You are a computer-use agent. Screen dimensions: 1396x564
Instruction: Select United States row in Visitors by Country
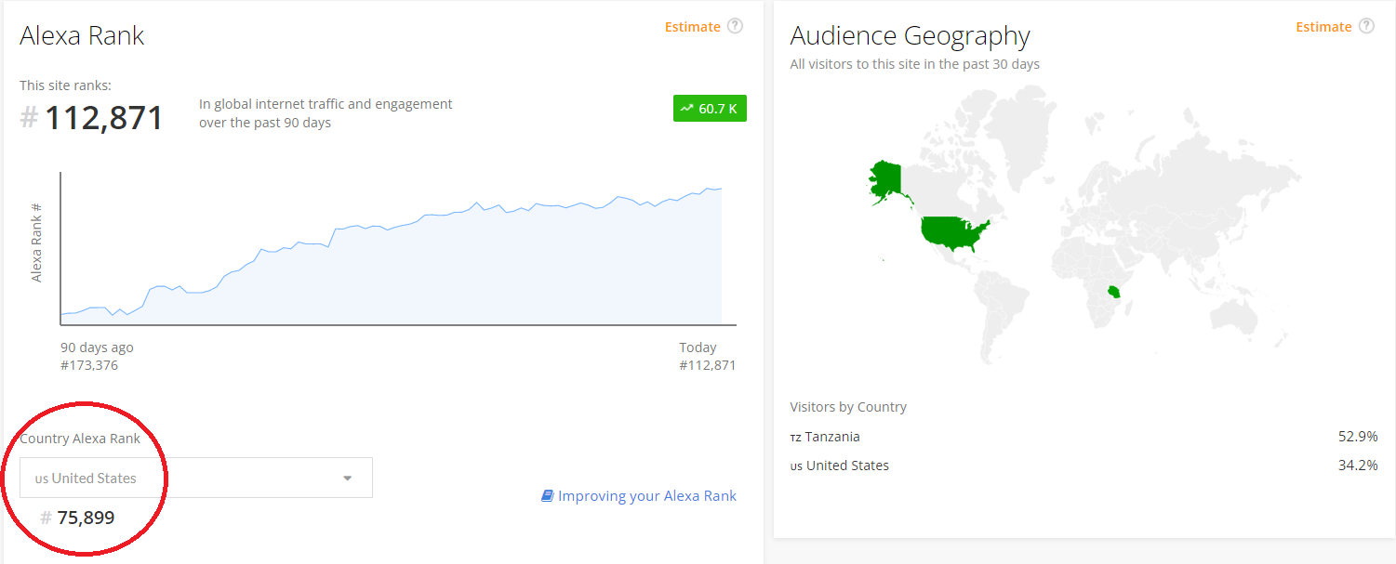click(x=1084, y=466)
